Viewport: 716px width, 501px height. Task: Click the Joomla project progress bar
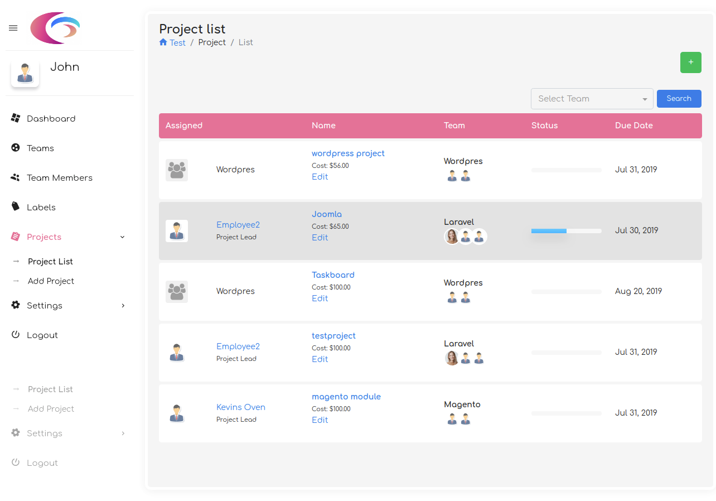point(566,230)
